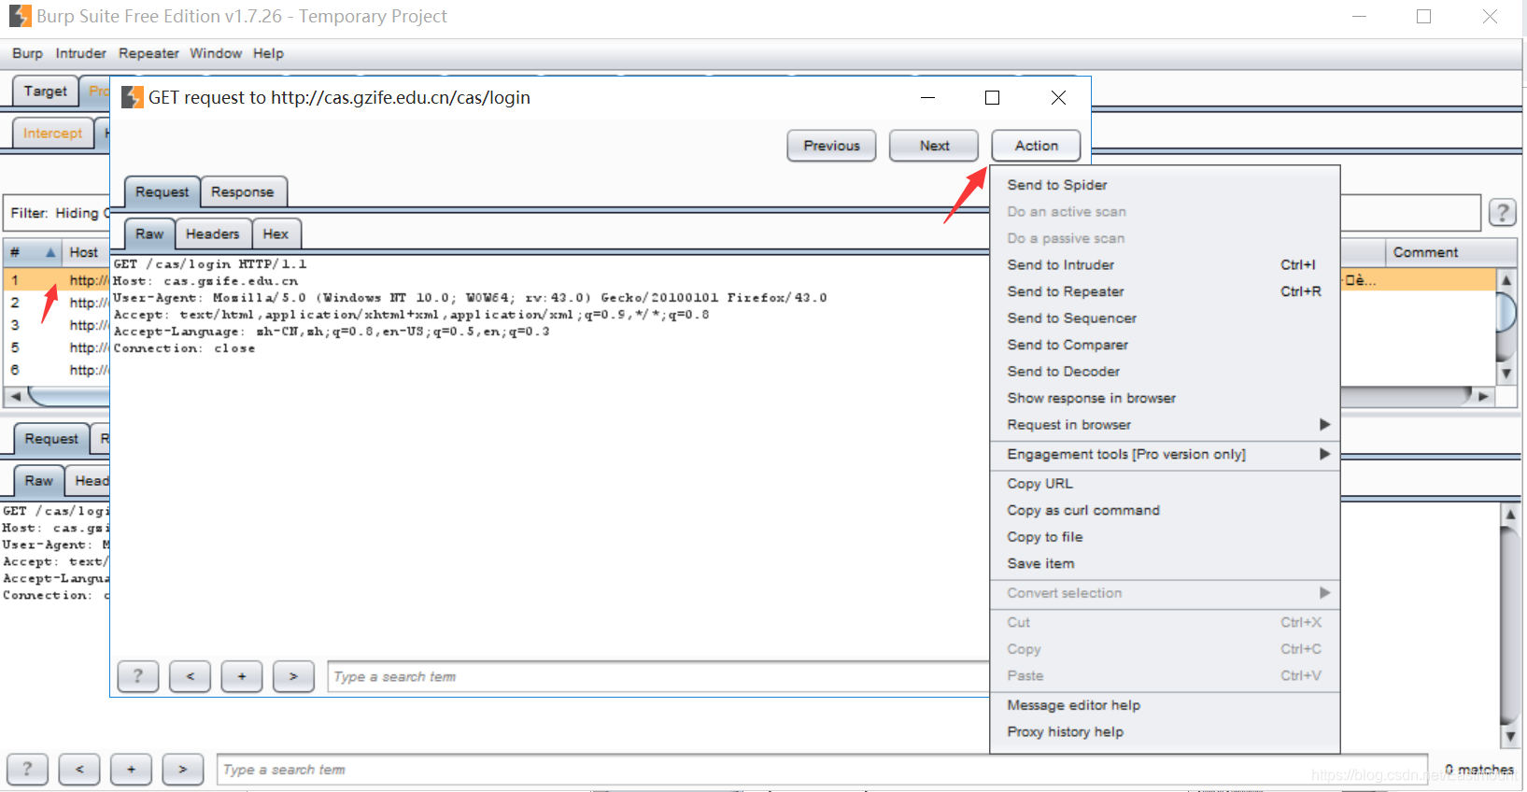Click plus button in main bottom search bar
This screenshot has height=792, width=1527.
click(132, 770)
